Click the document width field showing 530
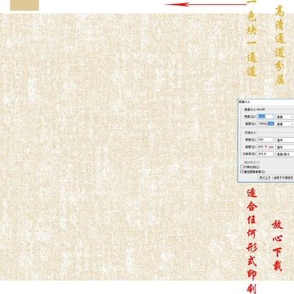The image size is (294, 294). pos(265,140)
